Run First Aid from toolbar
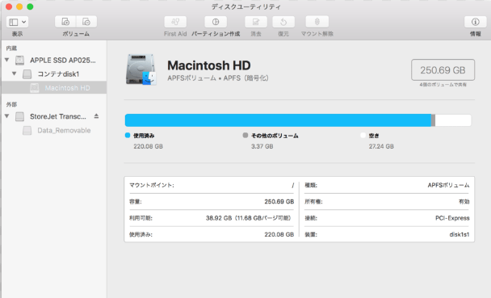The height and width of the screenshot is (298, 491). tap(175, 22)
